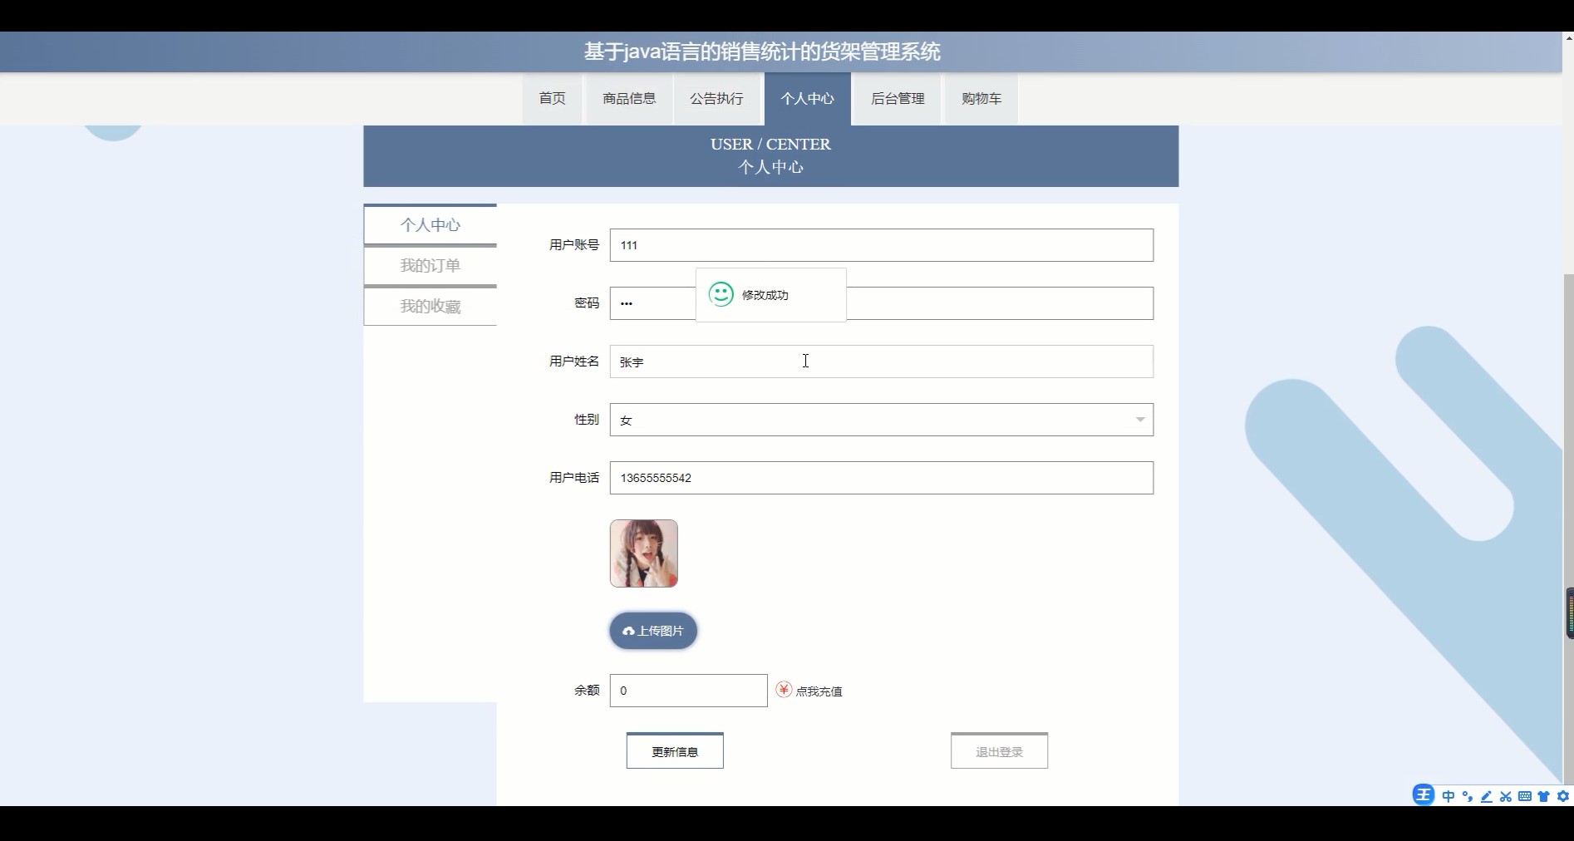Click the user avatar thumbnail
Screen dimensions: 1574x841
pos(643,553)
